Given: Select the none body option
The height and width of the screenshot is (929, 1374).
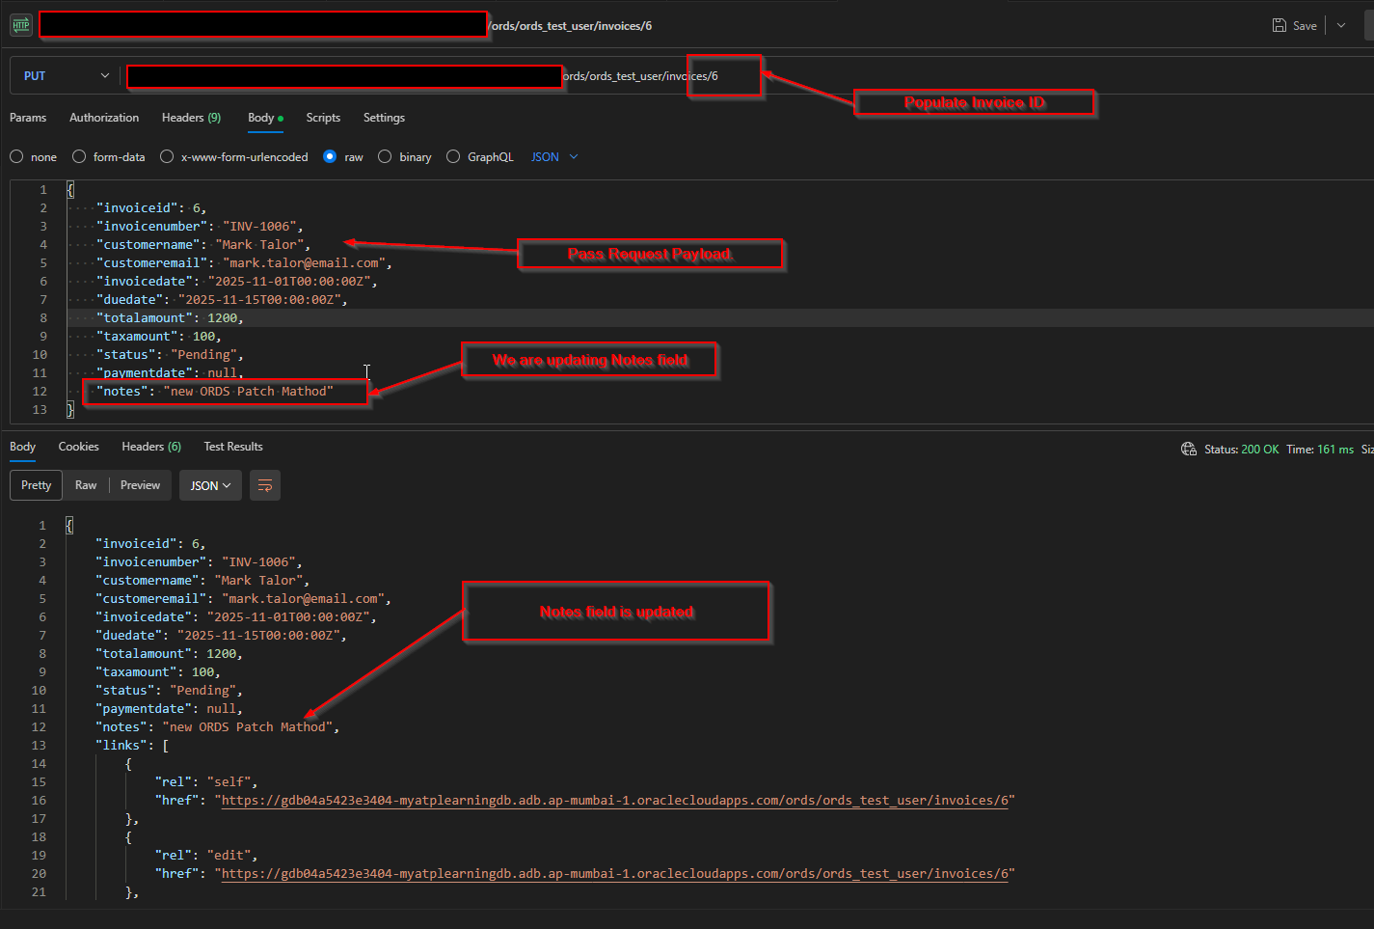Looking at the screenshot, I should pyautogui.click(x=16, y=156).
